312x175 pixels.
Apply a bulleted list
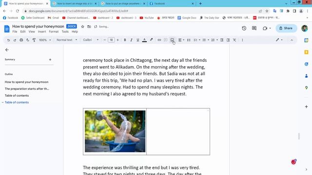point(204,40)
